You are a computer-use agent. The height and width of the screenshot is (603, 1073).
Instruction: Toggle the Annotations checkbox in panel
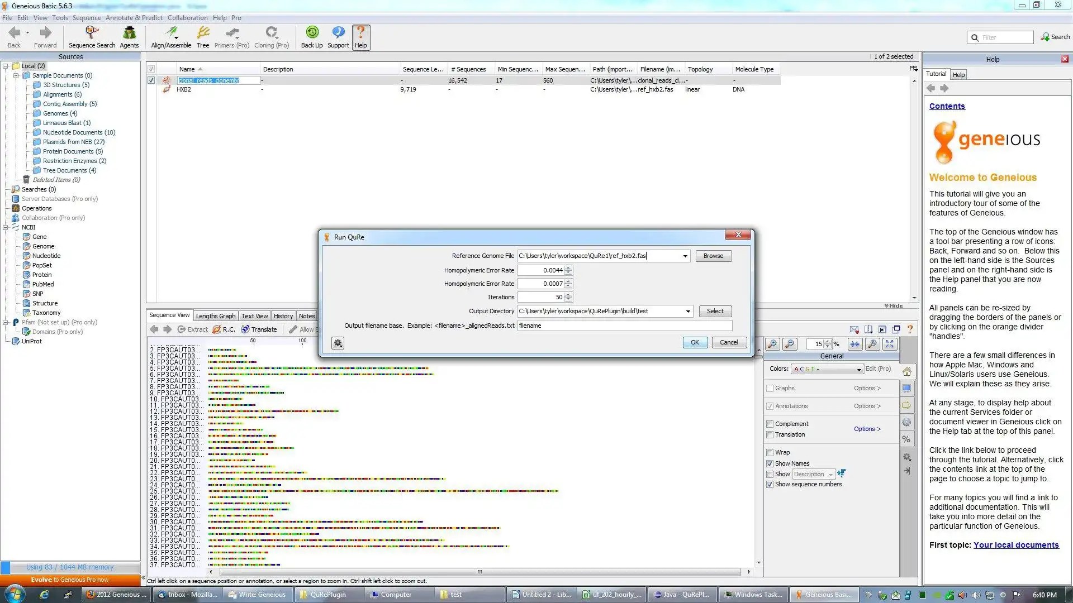tap(771, 406)
